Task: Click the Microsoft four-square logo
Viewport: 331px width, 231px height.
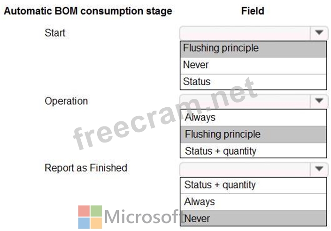Action: click(x=90, y=217)
